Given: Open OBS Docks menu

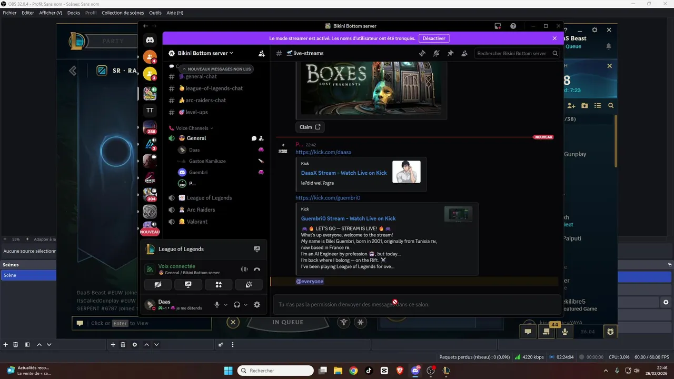Looking at the screenshot, I should [74, 13].
